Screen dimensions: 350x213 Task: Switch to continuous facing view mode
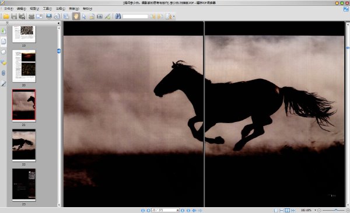(293, 210)
